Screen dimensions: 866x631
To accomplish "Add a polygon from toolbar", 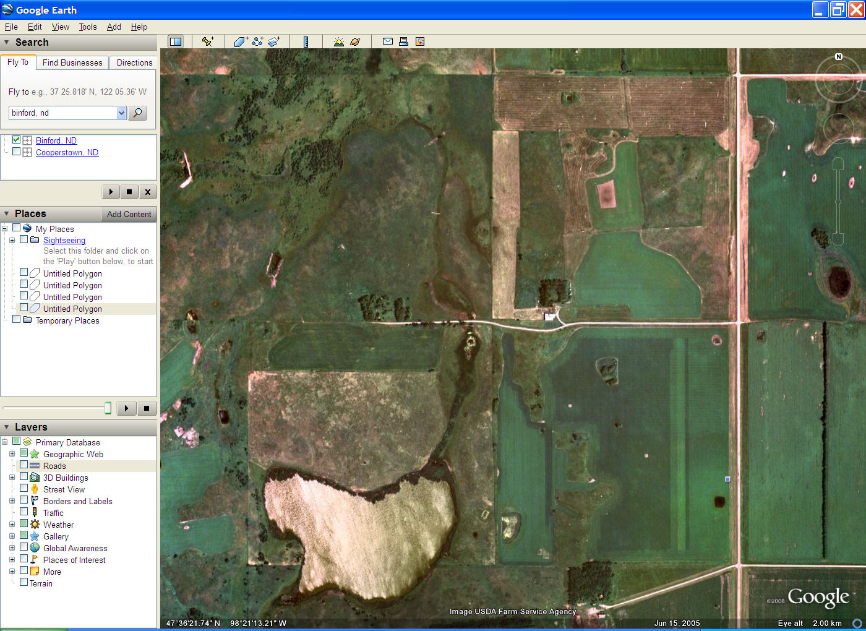I will pos(241,41).
